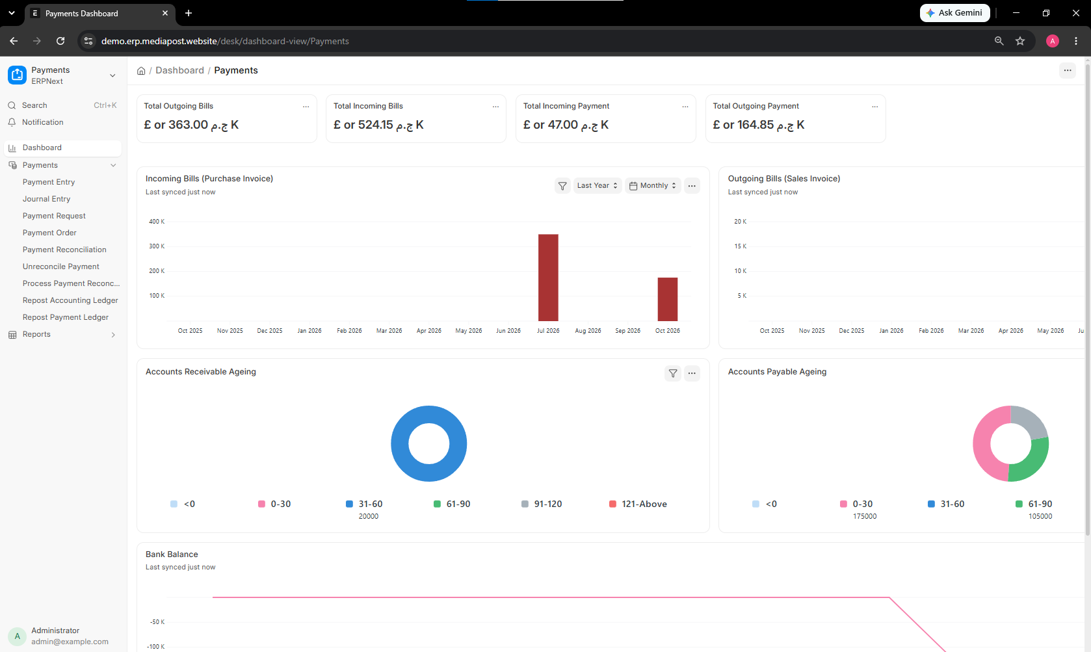Image resolution: width=1091 pixels, height=652 pixels.
Task: Expand the Payments workspace switcher chevron
Action: (112, 75)
